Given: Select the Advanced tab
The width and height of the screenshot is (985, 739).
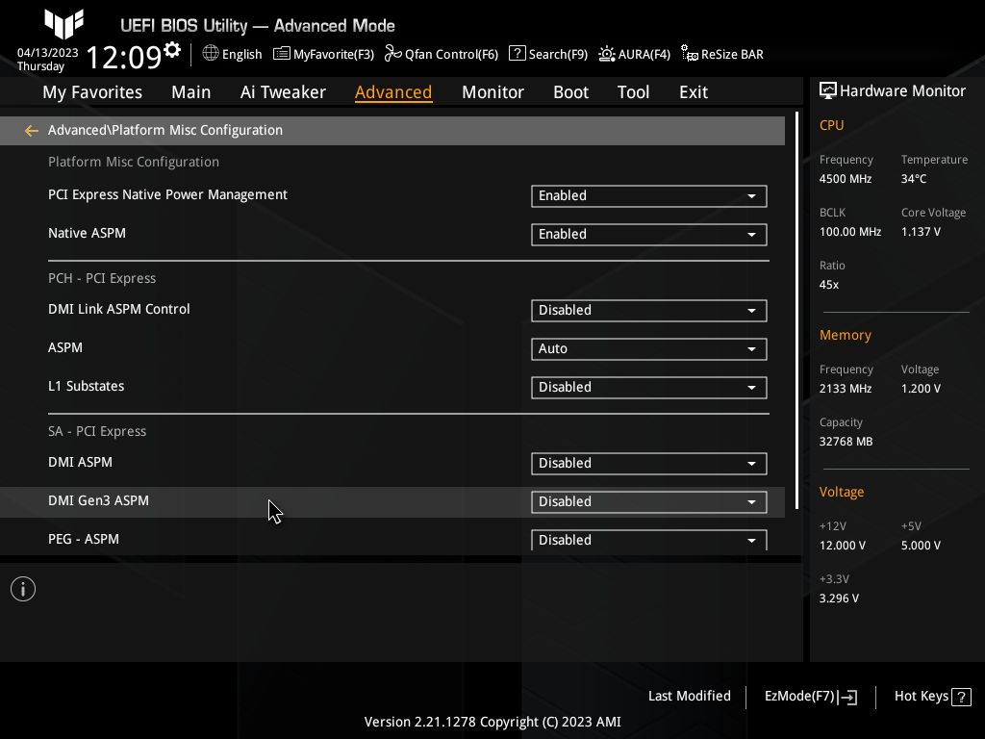Looking at the screenshot, I should tap(393, 92).
